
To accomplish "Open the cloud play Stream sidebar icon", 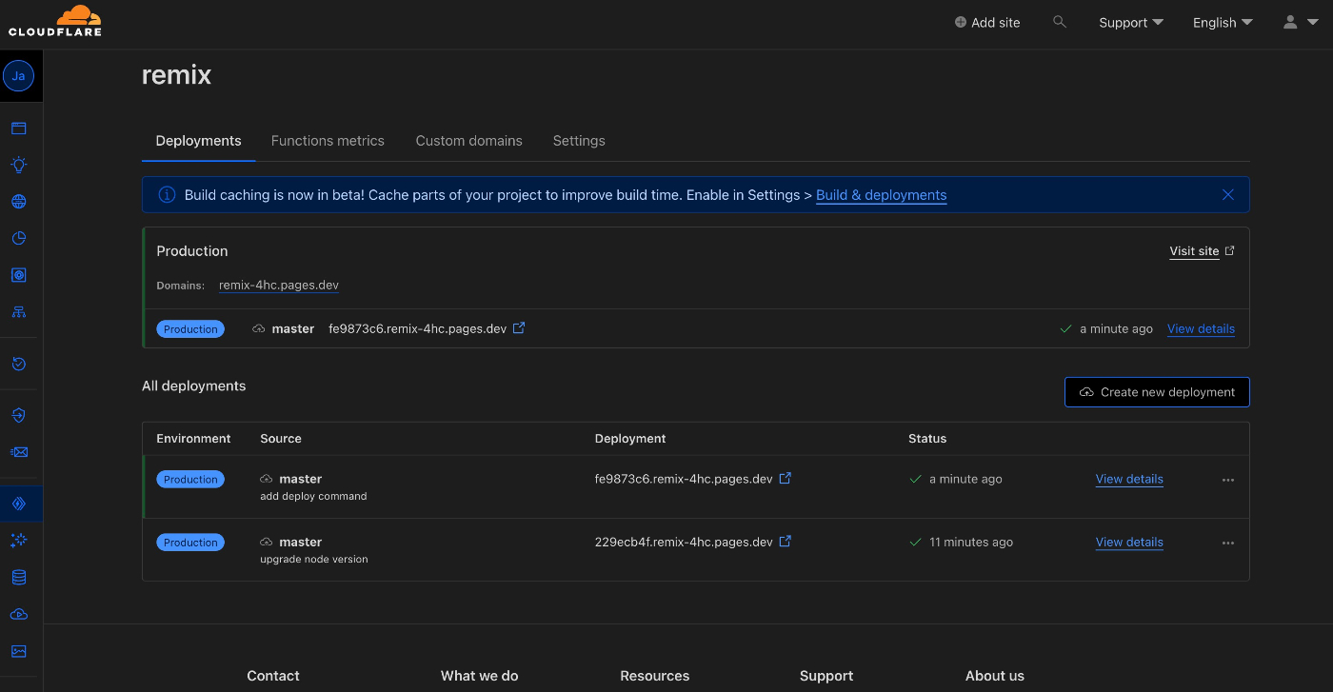I will tap(18, 615).
